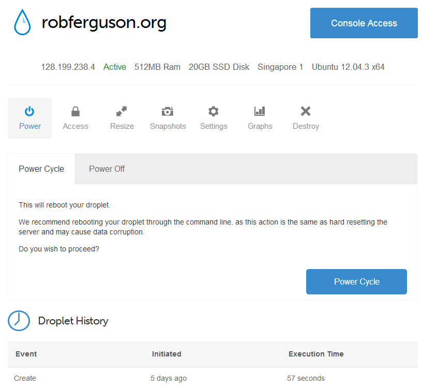Click the blue Power Cycle button
422x387 pixels.
[357, 281]
